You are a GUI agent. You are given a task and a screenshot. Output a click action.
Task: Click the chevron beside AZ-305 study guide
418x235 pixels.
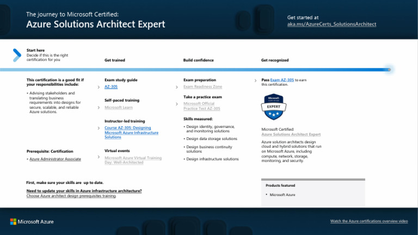pos(99,87)
